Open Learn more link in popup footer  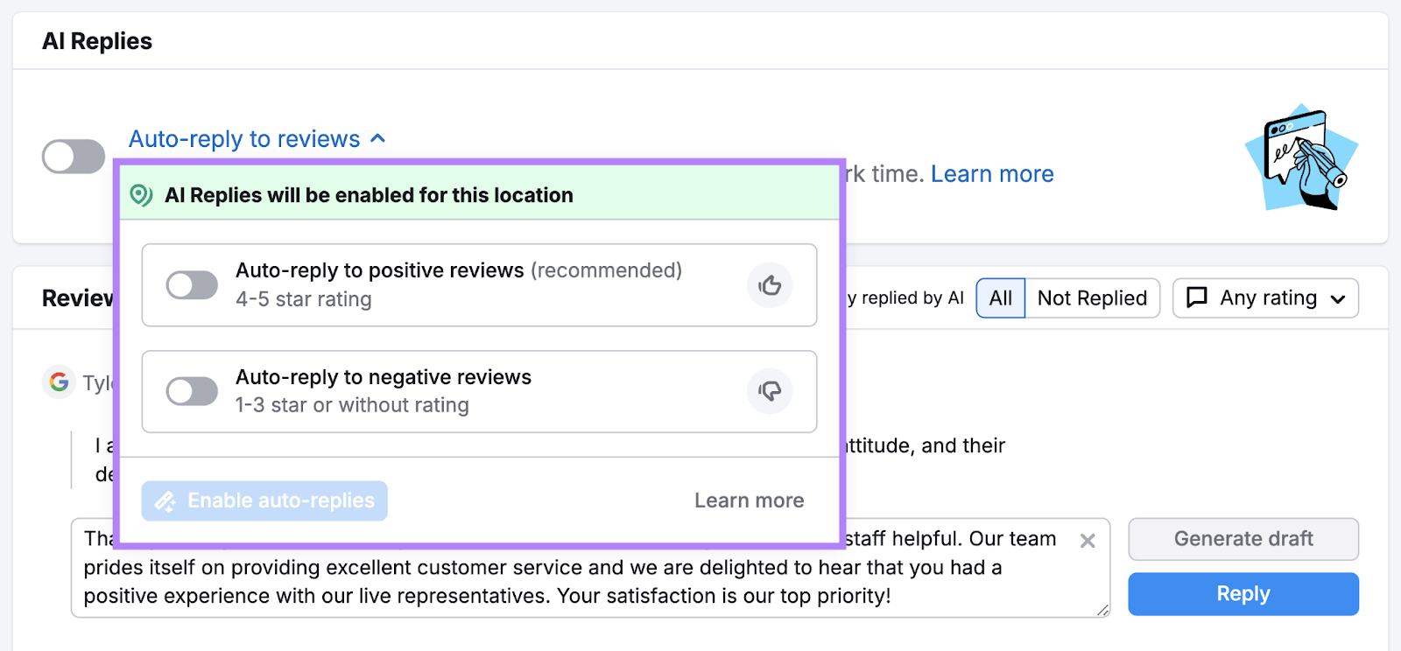[x=749, y=500]
